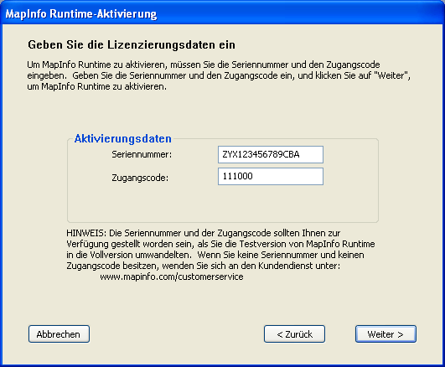This screenshot has height=367, width=445.
Task: Open the mapinfo.com customerservice URL
Action: click(172, 277)
